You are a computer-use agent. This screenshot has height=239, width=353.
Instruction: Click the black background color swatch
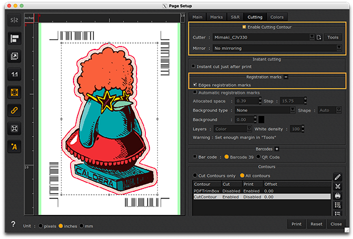point(261,119)
